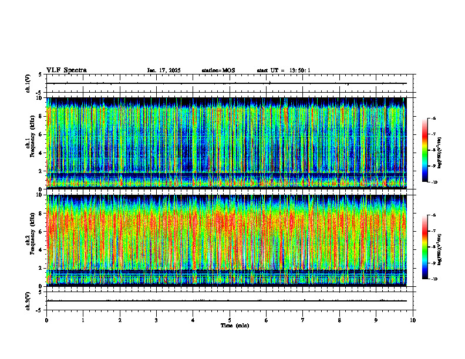Screen dimensions: 465x359
Task: Click the "VLF Spectra" plot title
Action: point(66,70)
